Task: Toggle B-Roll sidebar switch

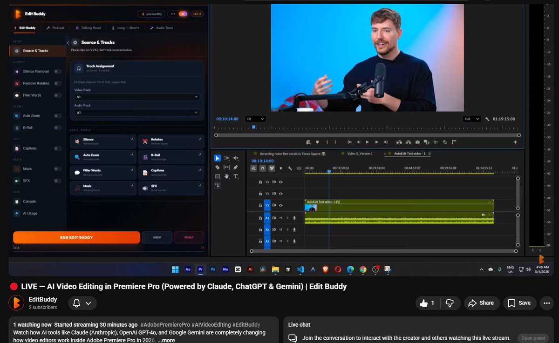Action: 58,128
